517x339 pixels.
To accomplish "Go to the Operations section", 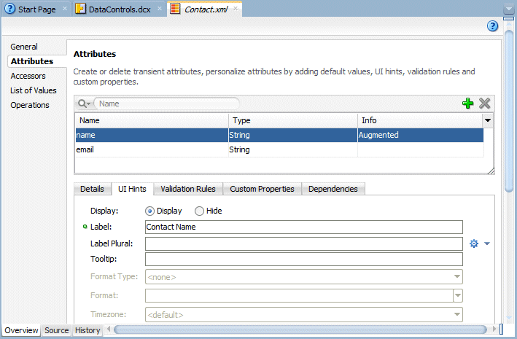I will click(x=30, y=105).
